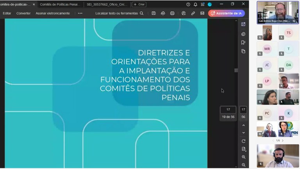Show next page of meeting participants
The width and height of the screenshot is (300, 169).
282,141
